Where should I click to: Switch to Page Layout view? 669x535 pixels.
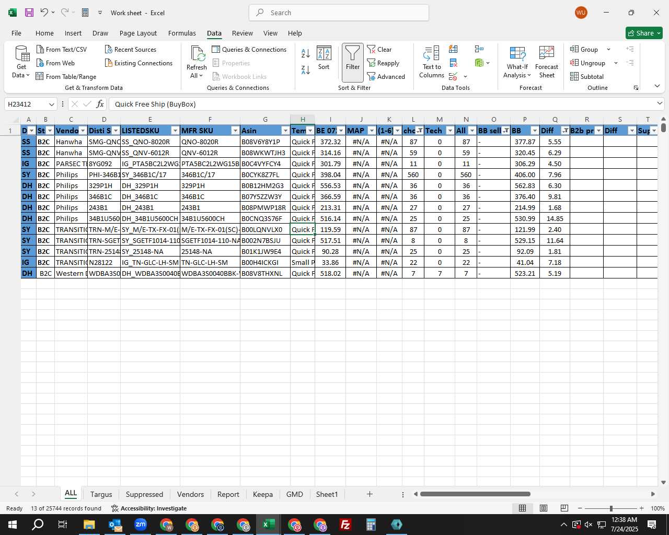(544, 508)
